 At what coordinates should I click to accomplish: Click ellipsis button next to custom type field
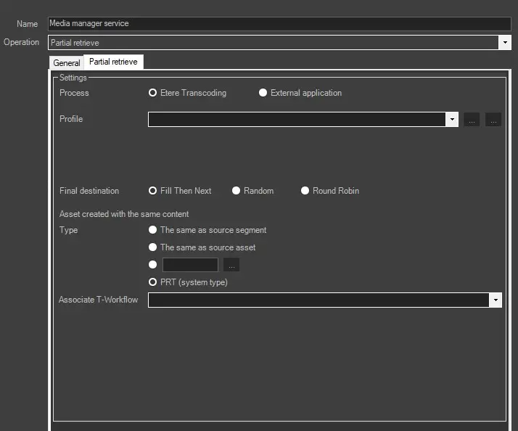click(231, 265)
